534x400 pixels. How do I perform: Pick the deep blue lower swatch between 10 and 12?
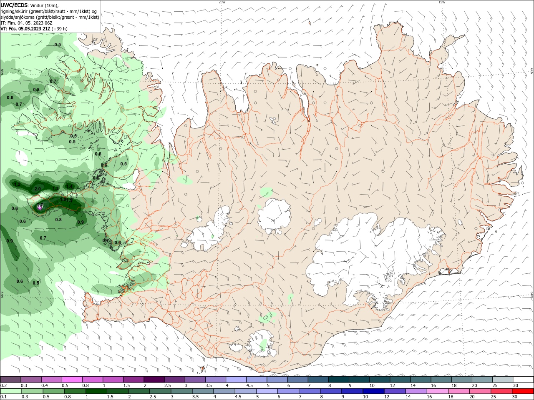point(373,391)
